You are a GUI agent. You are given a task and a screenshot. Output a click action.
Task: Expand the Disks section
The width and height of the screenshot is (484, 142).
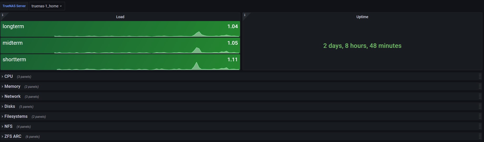pyautogui.click(x=9, y=106)
